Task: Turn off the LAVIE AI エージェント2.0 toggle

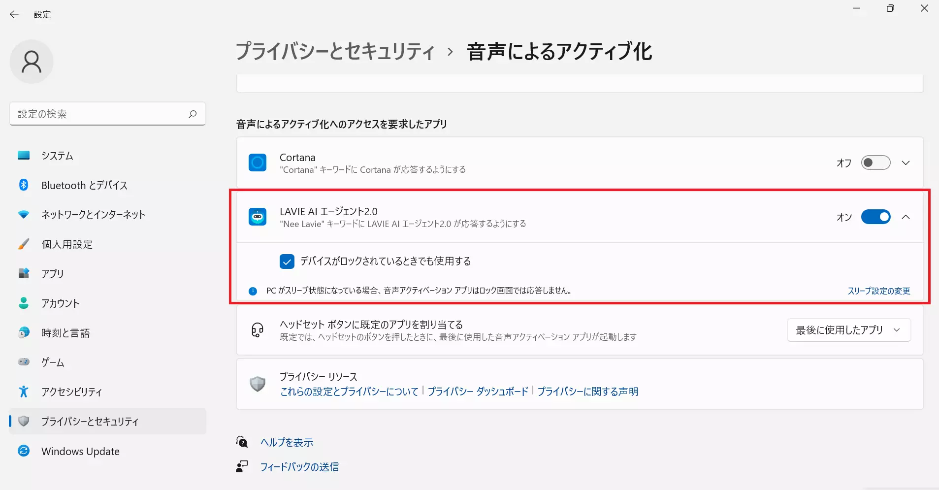Action: tap(875, 217)
